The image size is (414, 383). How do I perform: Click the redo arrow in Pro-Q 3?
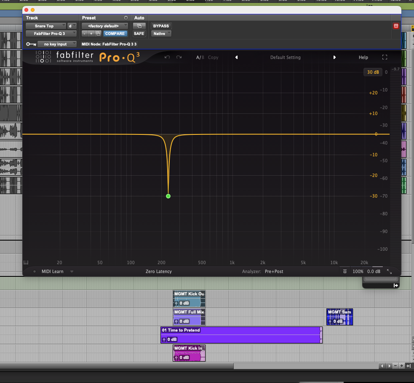click(179, 57)
